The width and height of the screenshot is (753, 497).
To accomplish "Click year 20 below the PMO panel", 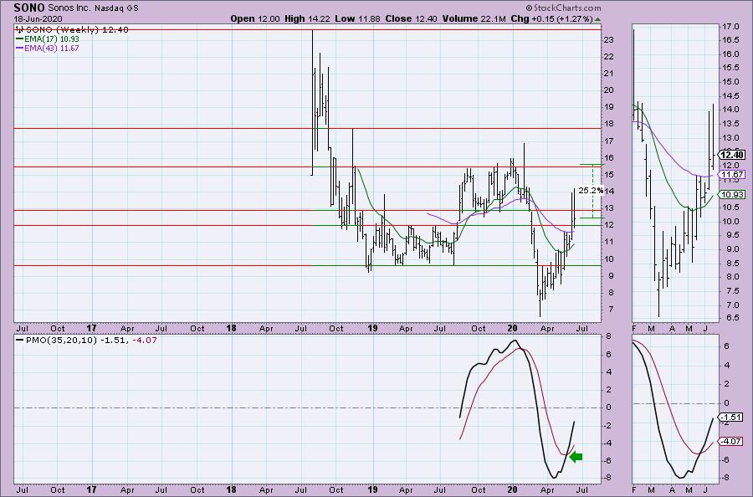I will coord(512,489).
